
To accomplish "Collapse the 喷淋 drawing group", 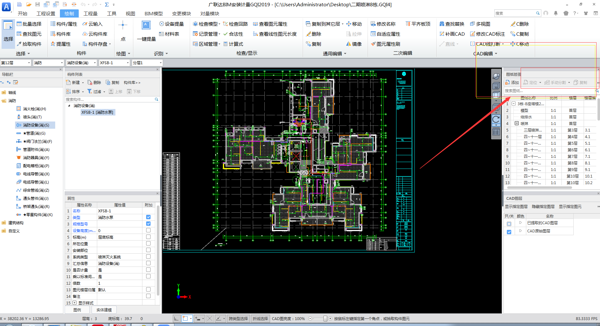I will click(x=517, y=123).
